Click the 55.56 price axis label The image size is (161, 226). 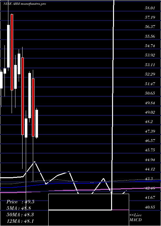pos(150,36)
